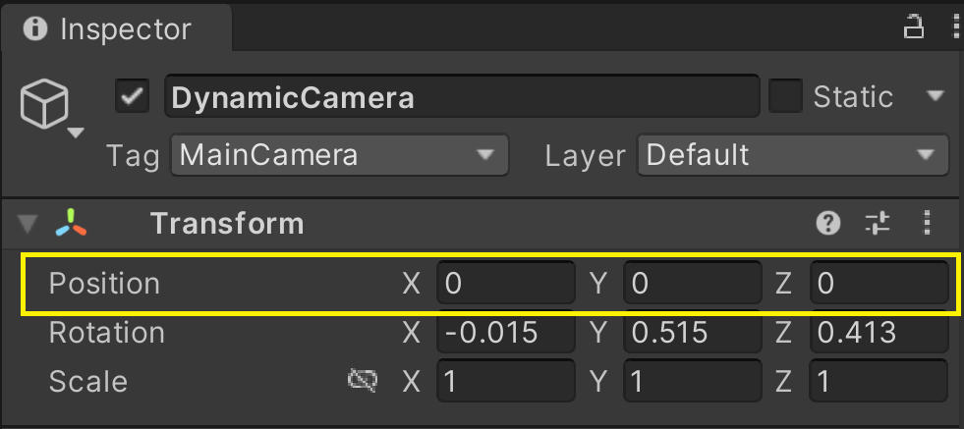Open the Transform presets icon

(877, 224)
